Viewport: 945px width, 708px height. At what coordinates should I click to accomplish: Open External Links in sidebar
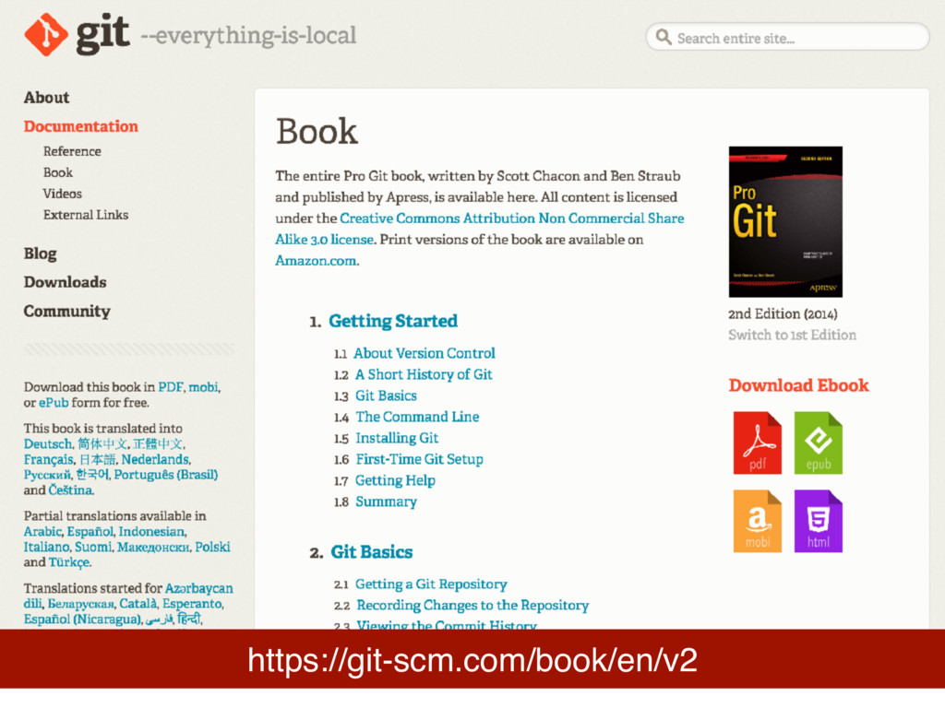point(86,215)
